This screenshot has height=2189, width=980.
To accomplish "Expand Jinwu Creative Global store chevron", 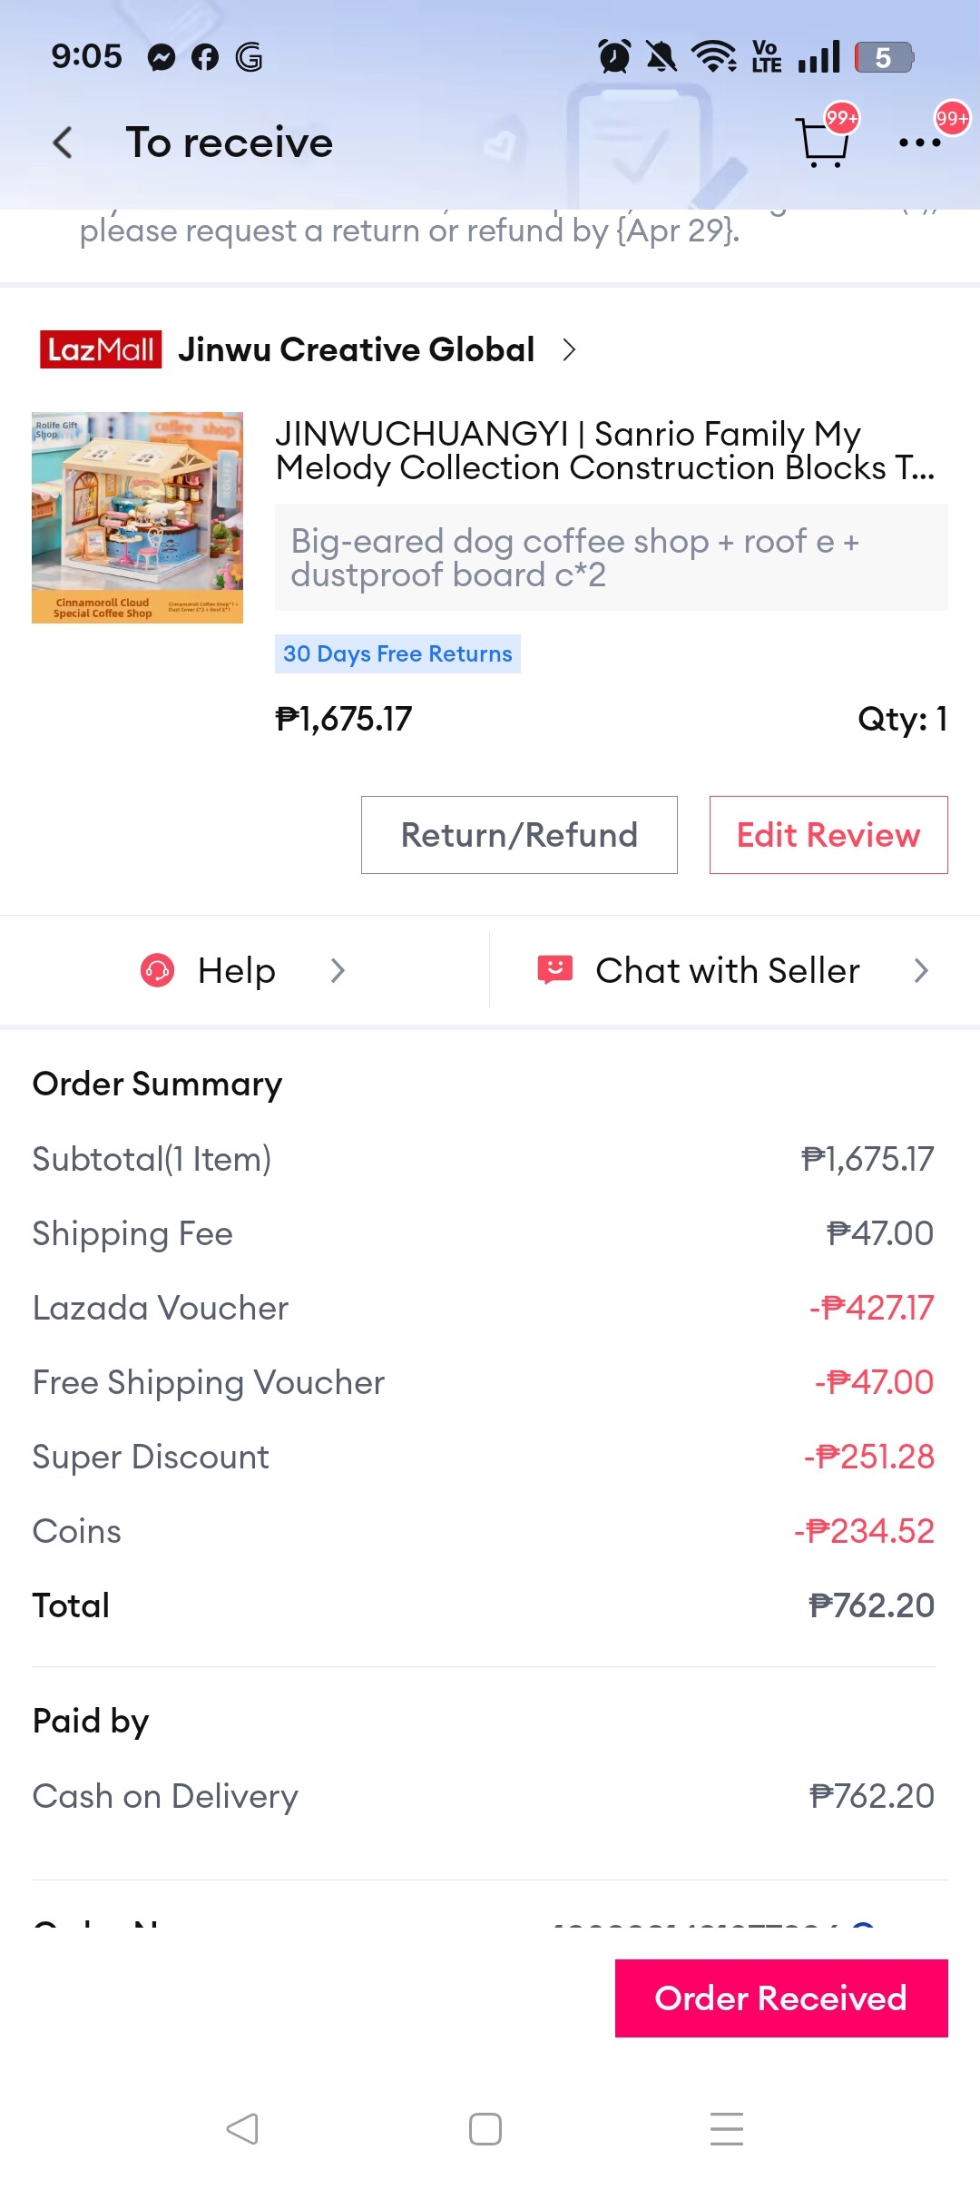I will (x=569, y=349).
